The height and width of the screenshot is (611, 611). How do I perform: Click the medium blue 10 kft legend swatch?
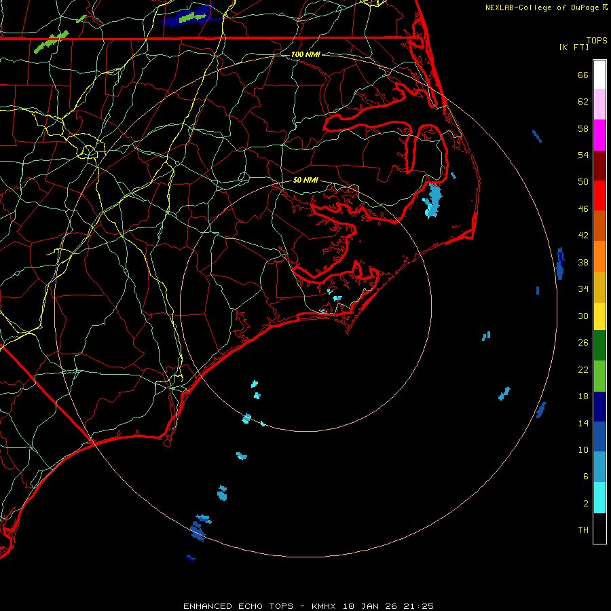[599, 437]
